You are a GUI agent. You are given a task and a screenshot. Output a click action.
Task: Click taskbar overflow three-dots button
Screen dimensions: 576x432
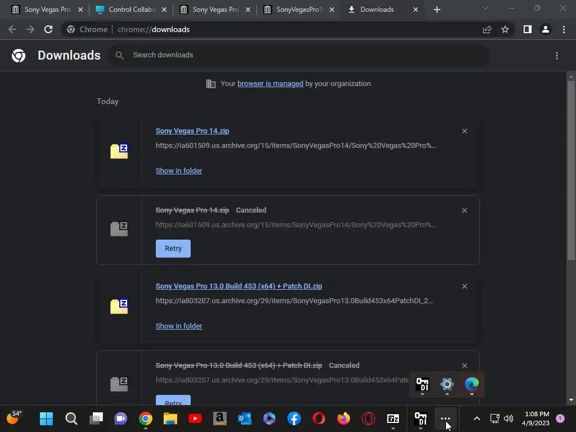coord(445,418)
